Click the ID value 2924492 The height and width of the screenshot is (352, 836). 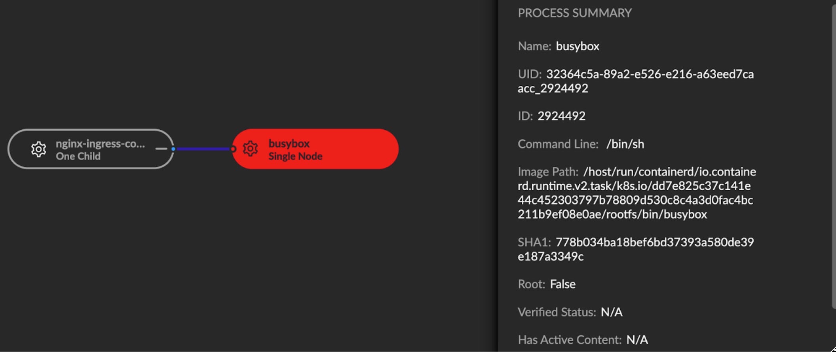[561, 116]
